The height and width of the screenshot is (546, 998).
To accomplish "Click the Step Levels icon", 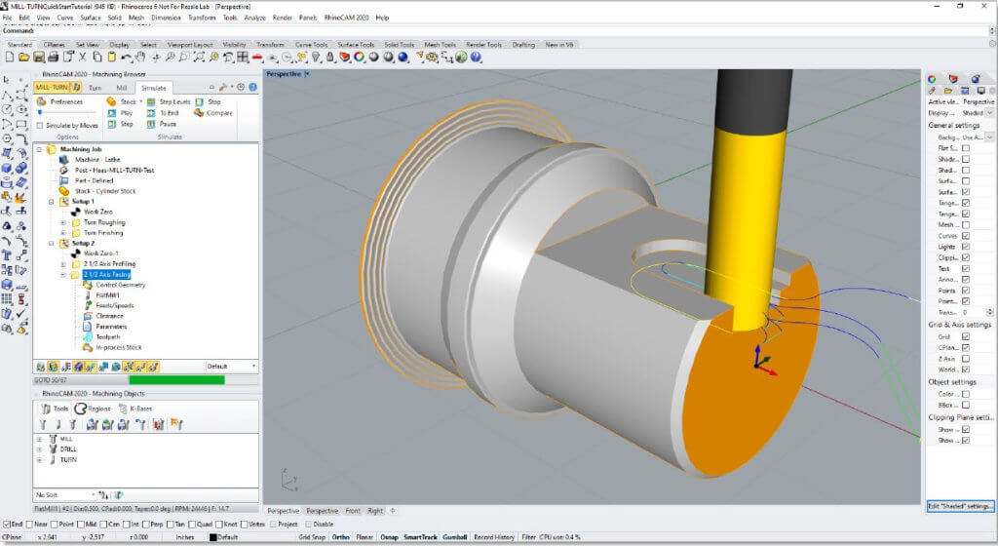I will 152,101.
